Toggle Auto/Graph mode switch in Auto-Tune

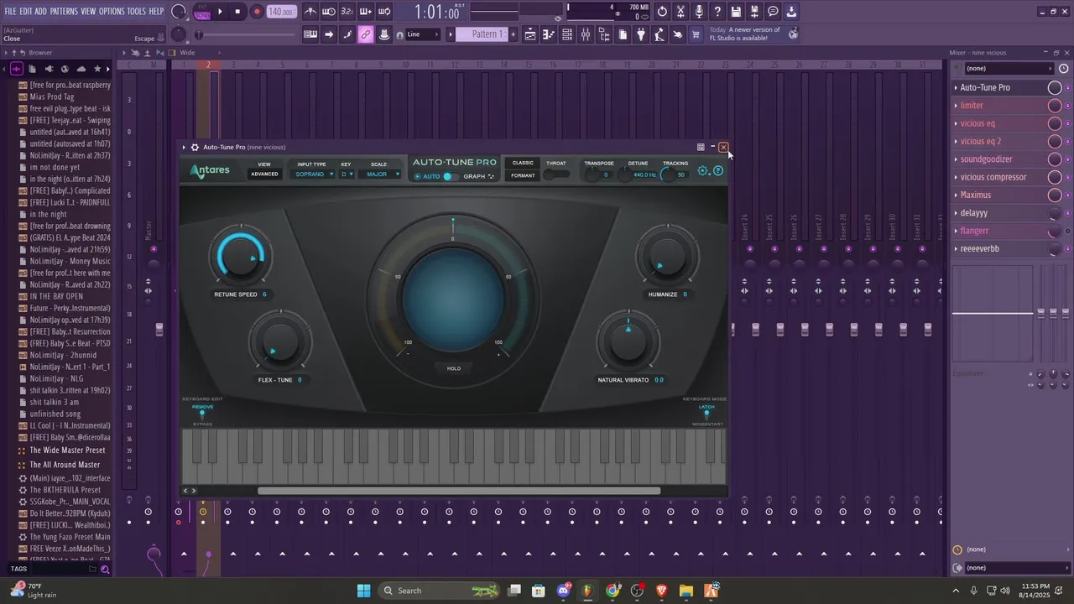(x=450, y=176)
